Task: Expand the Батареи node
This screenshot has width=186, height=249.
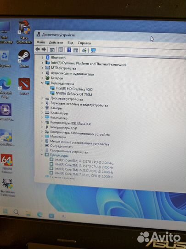Action: 42,78
